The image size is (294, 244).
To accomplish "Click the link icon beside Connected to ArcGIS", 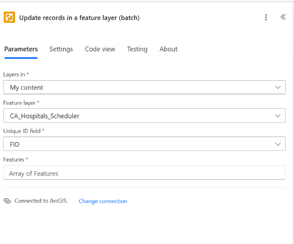I will pyautogui.click(x=7, y=201).
